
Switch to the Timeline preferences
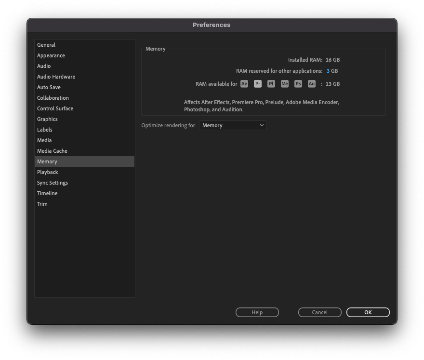pos(47,193)
